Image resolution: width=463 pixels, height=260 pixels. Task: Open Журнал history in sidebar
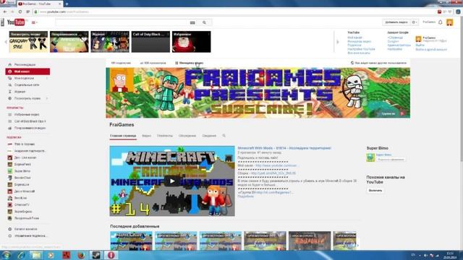(x=20, y=92)
